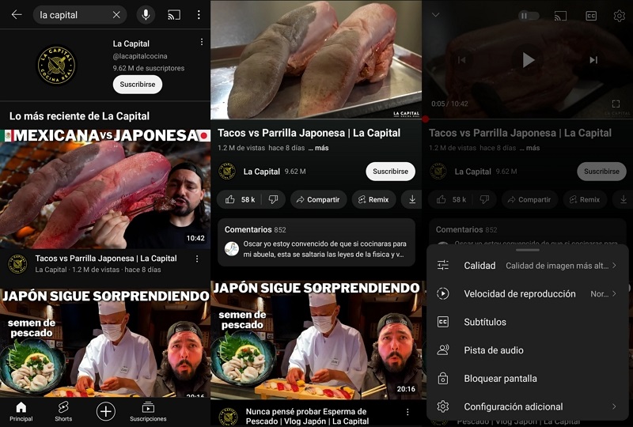Open options for 'Nunca pensé probar Esperma' video
Screen dimensions: 633x427
pos(407,412)
